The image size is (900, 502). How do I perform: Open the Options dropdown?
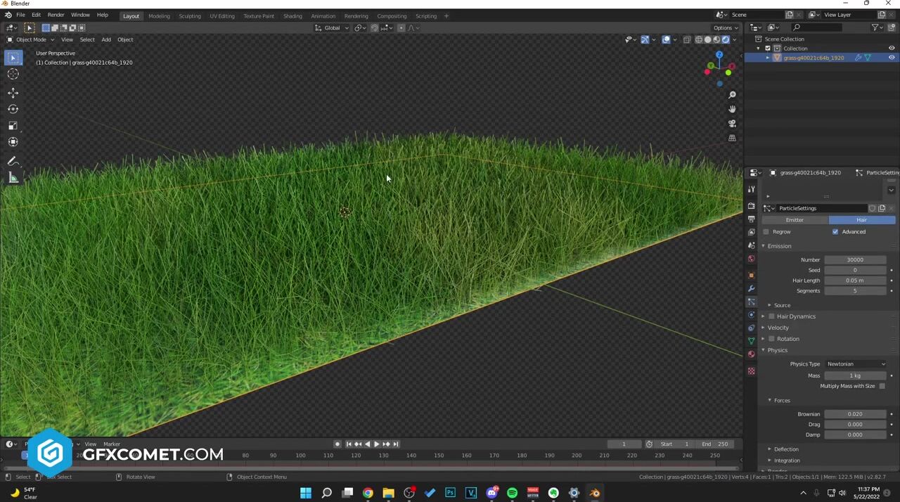[726, 27]
